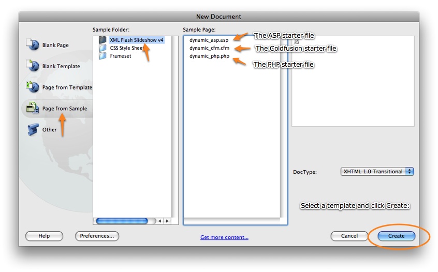Open Preferences dialog
Image resolution: width=438 pixels, height=272 pixels.
(97, 236)
